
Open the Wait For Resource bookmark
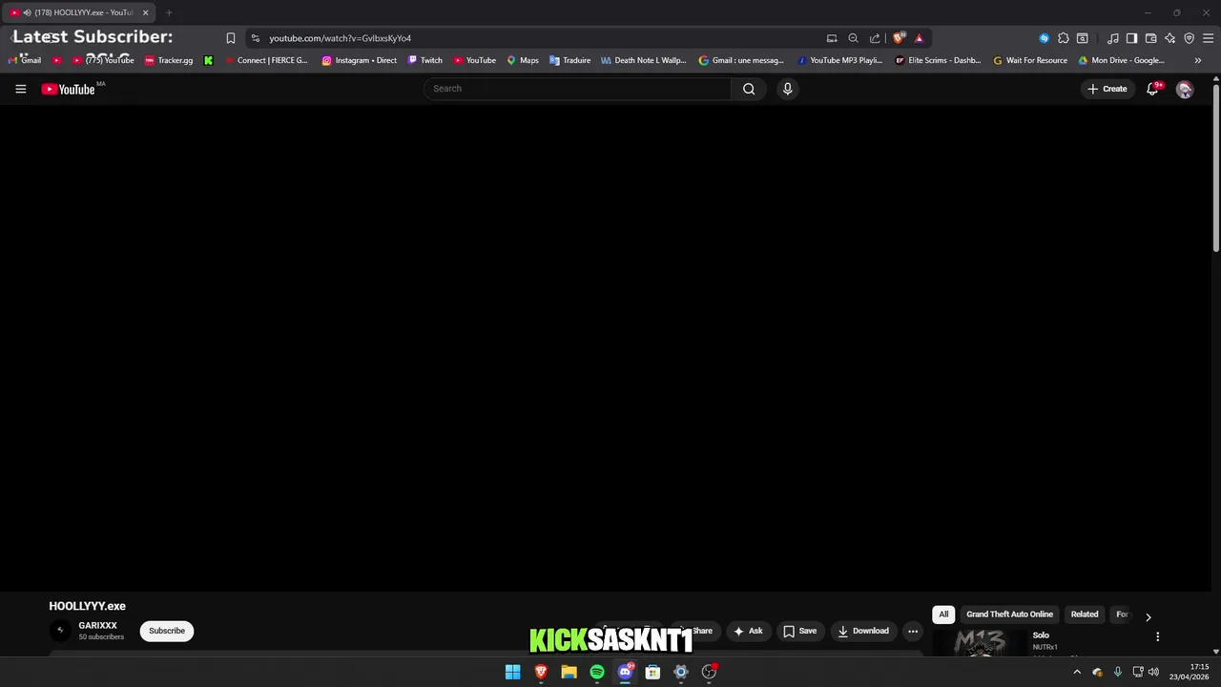(1030, 60)
